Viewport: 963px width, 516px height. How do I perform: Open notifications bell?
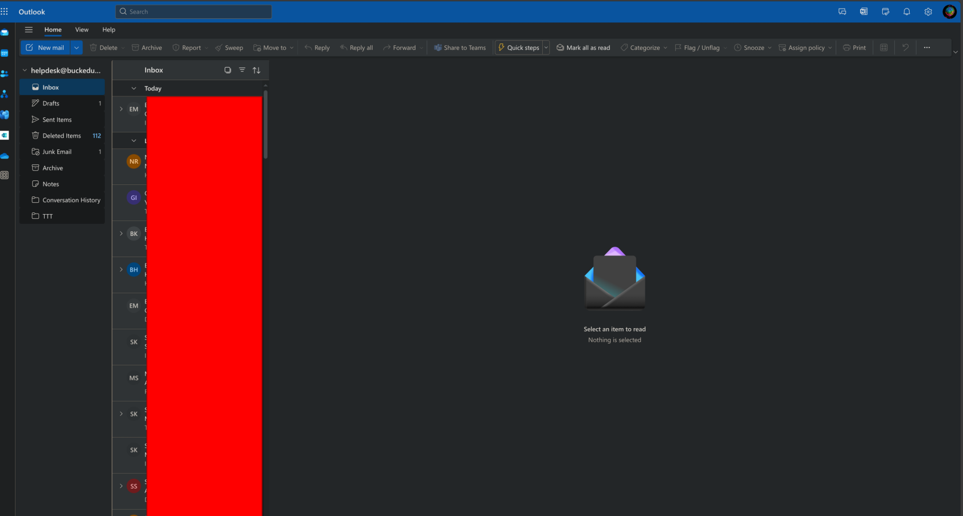(x=907, y=11)
